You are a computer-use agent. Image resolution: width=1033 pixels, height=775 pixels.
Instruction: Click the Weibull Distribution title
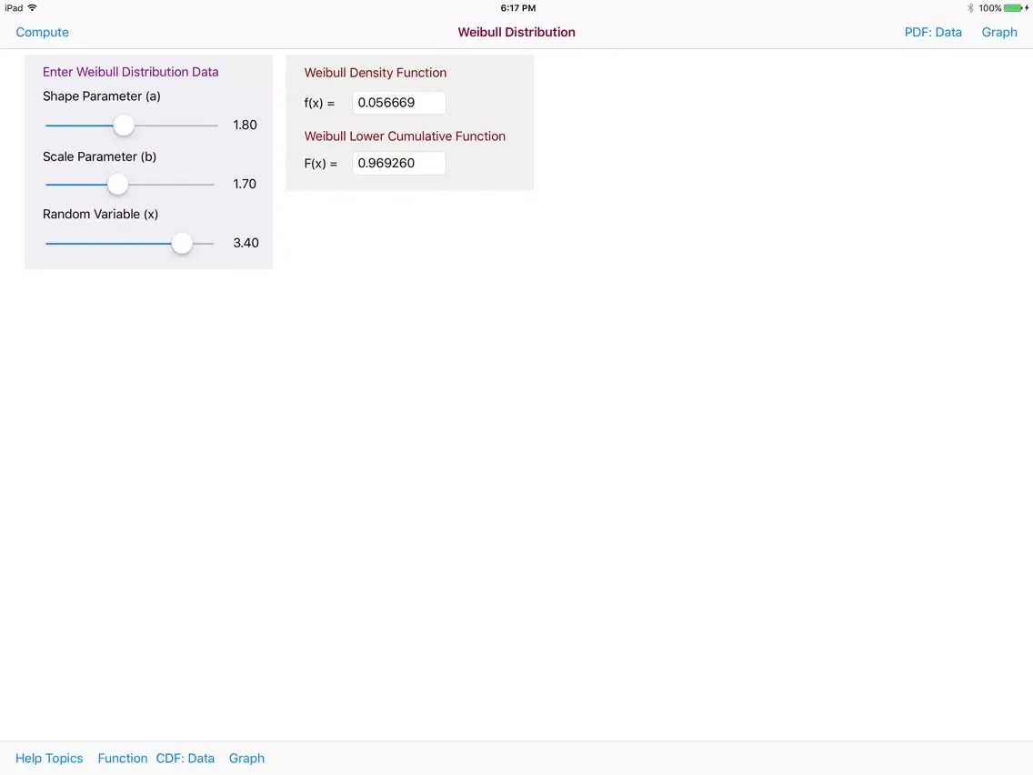[516, 33]
